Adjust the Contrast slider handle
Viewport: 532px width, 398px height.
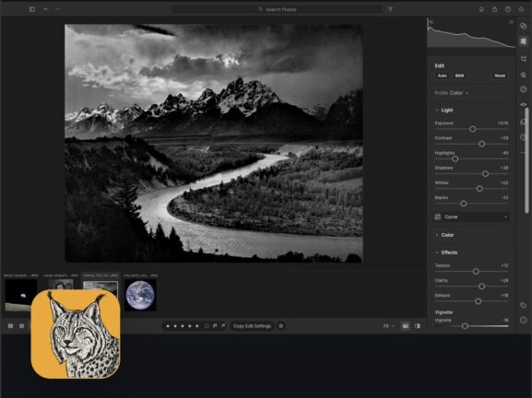482,144
